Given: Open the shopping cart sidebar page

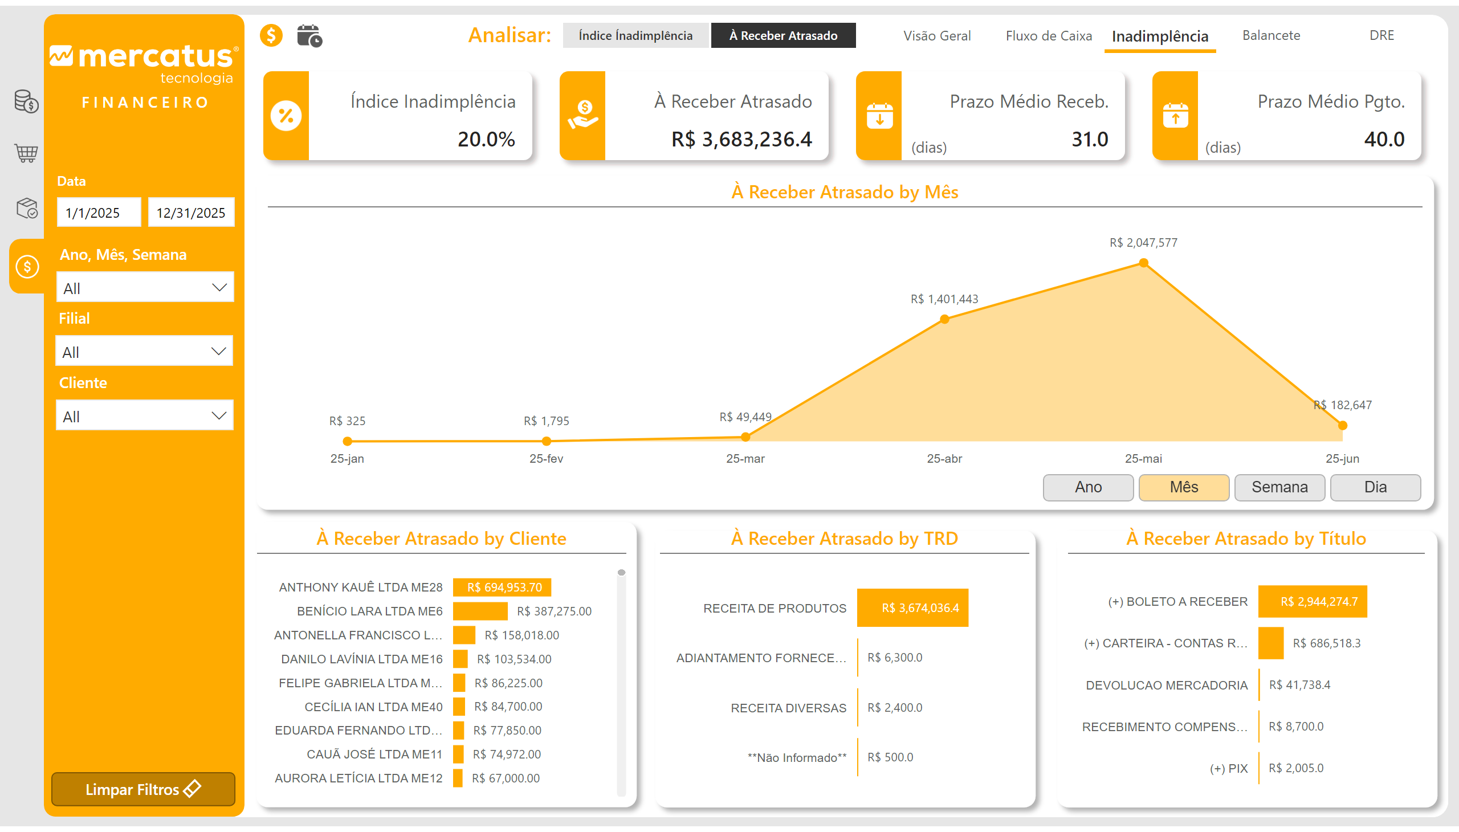Looking at the screenshot, I should 26,153.
